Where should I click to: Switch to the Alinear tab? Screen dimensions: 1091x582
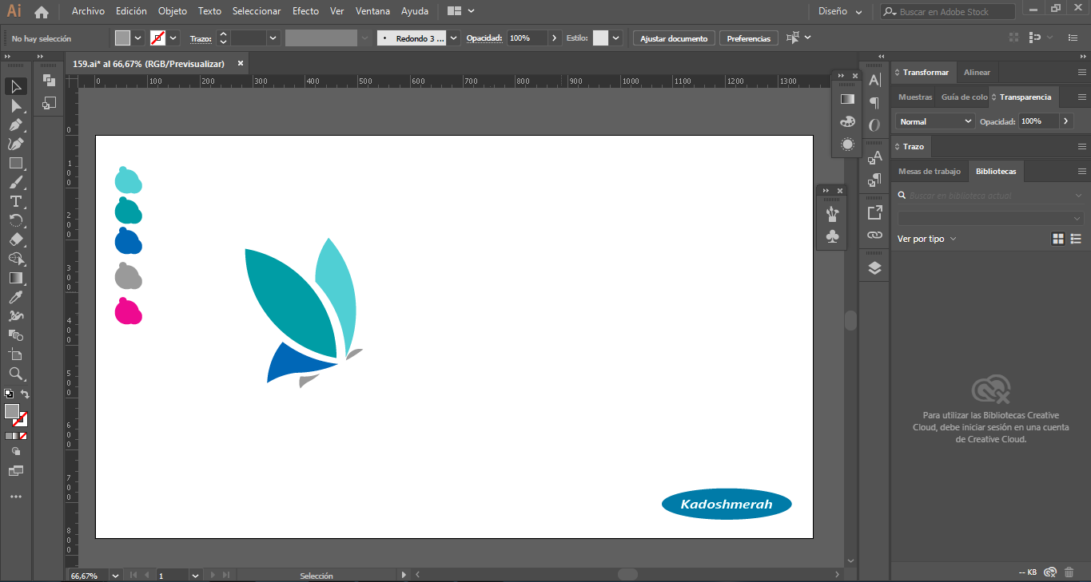977,73
